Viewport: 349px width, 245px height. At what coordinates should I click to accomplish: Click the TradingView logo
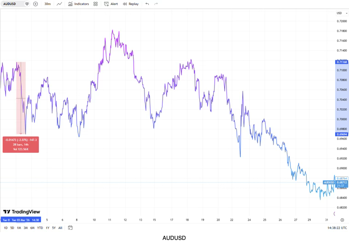[x=22, y=212]
